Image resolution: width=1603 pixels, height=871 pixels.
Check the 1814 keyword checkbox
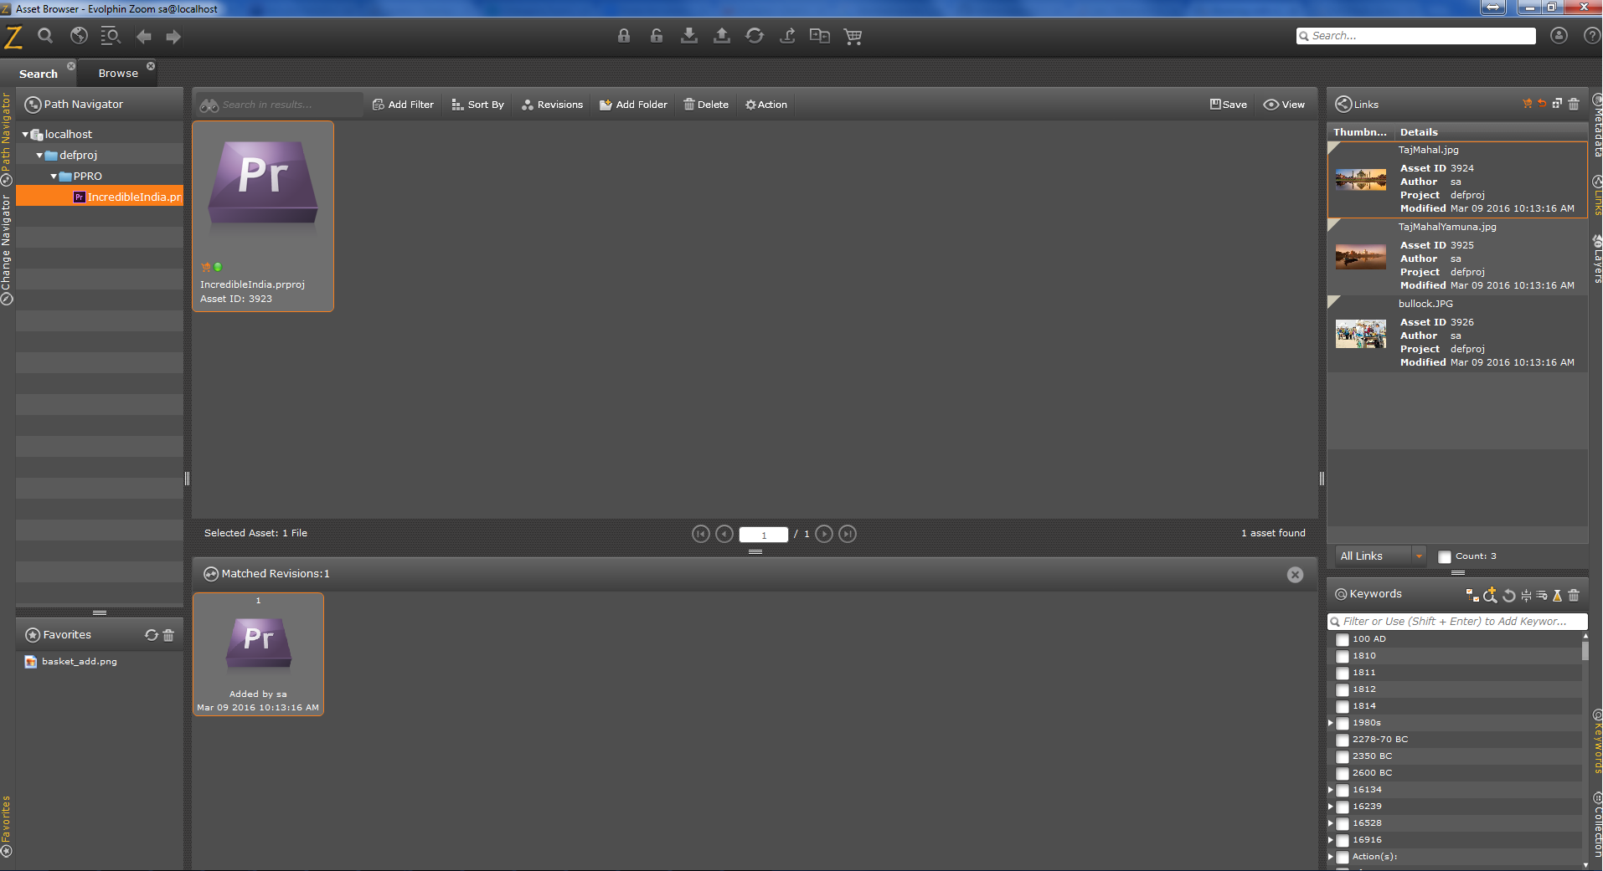(x=1343, y=706)
